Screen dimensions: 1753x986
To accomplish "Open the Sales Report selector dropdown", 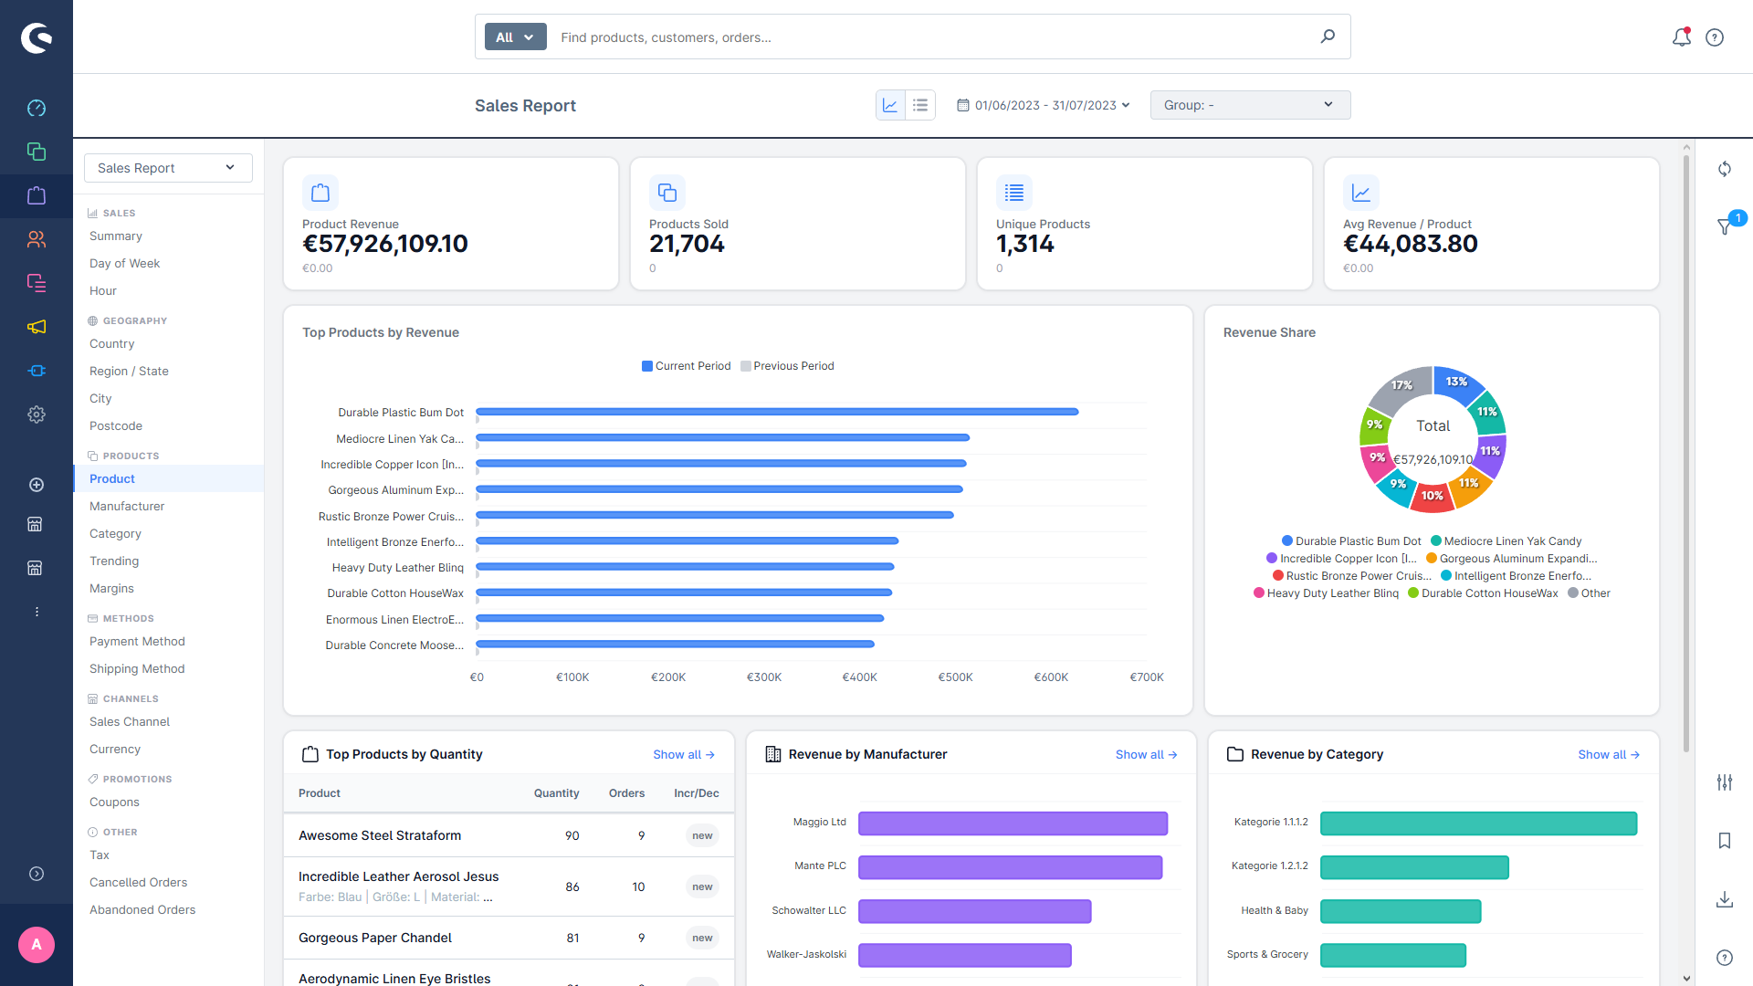I will (168, 168).
